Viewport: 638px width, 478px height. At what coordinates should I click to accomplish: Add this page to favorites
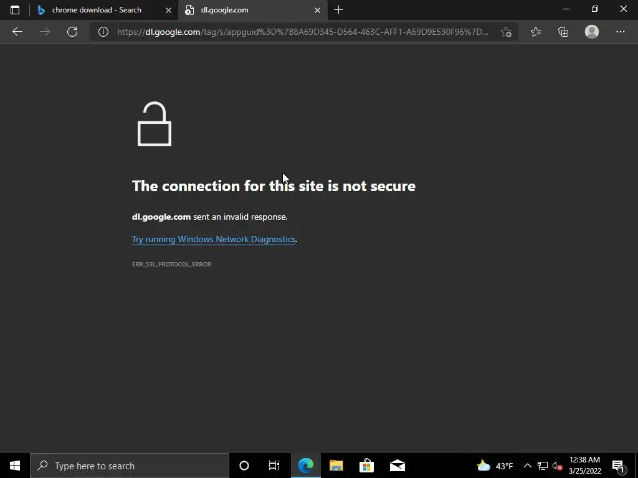click(x=506, y=32)
